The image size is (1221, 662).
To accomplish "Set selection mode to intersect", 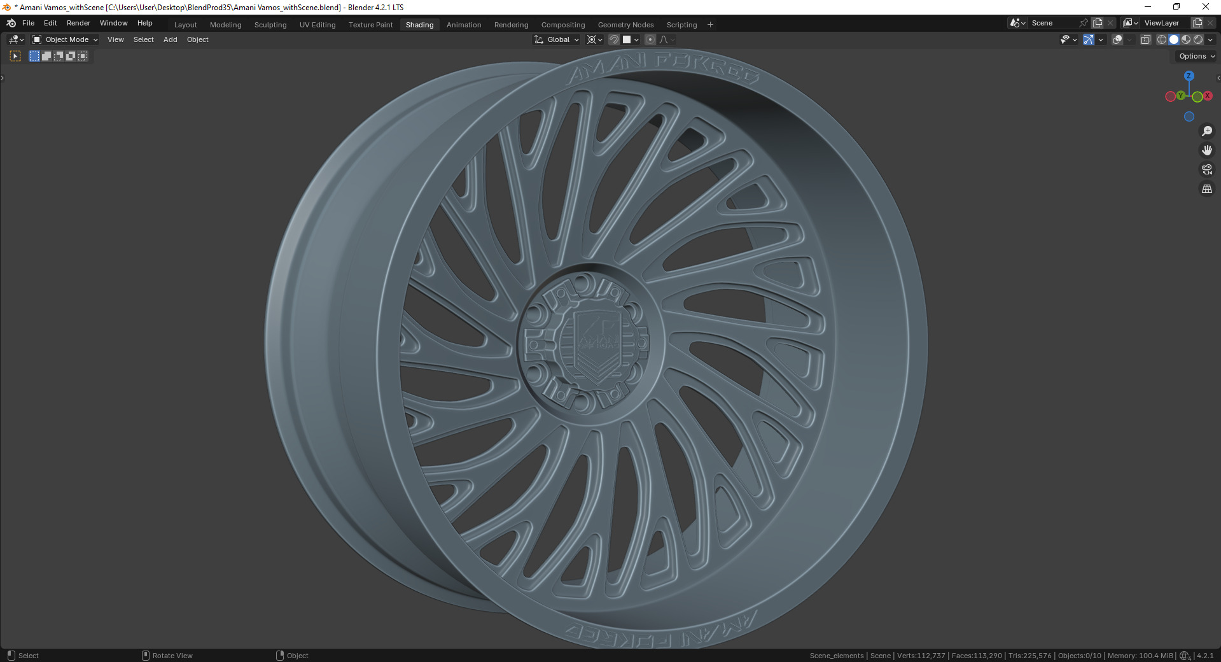I will [x=83, y=56].
